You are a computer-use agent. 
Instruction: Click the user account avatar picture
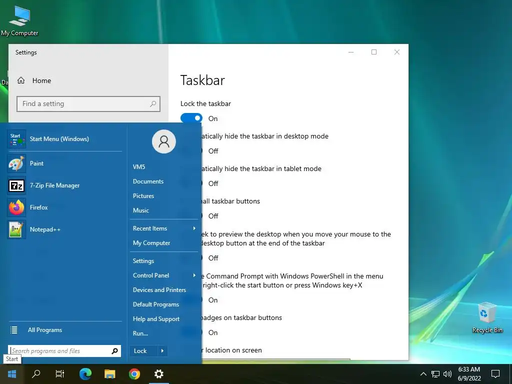[164, 141]
